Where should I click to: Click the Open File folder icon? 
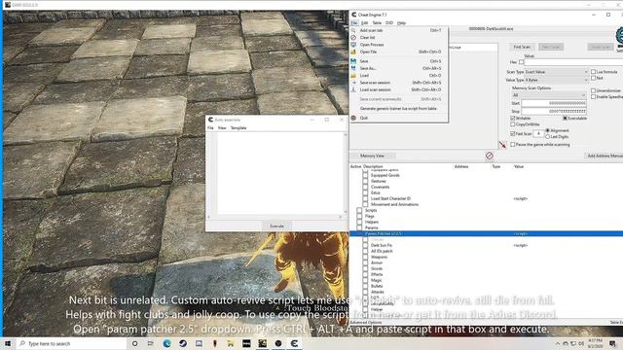(x=353, y=52)
